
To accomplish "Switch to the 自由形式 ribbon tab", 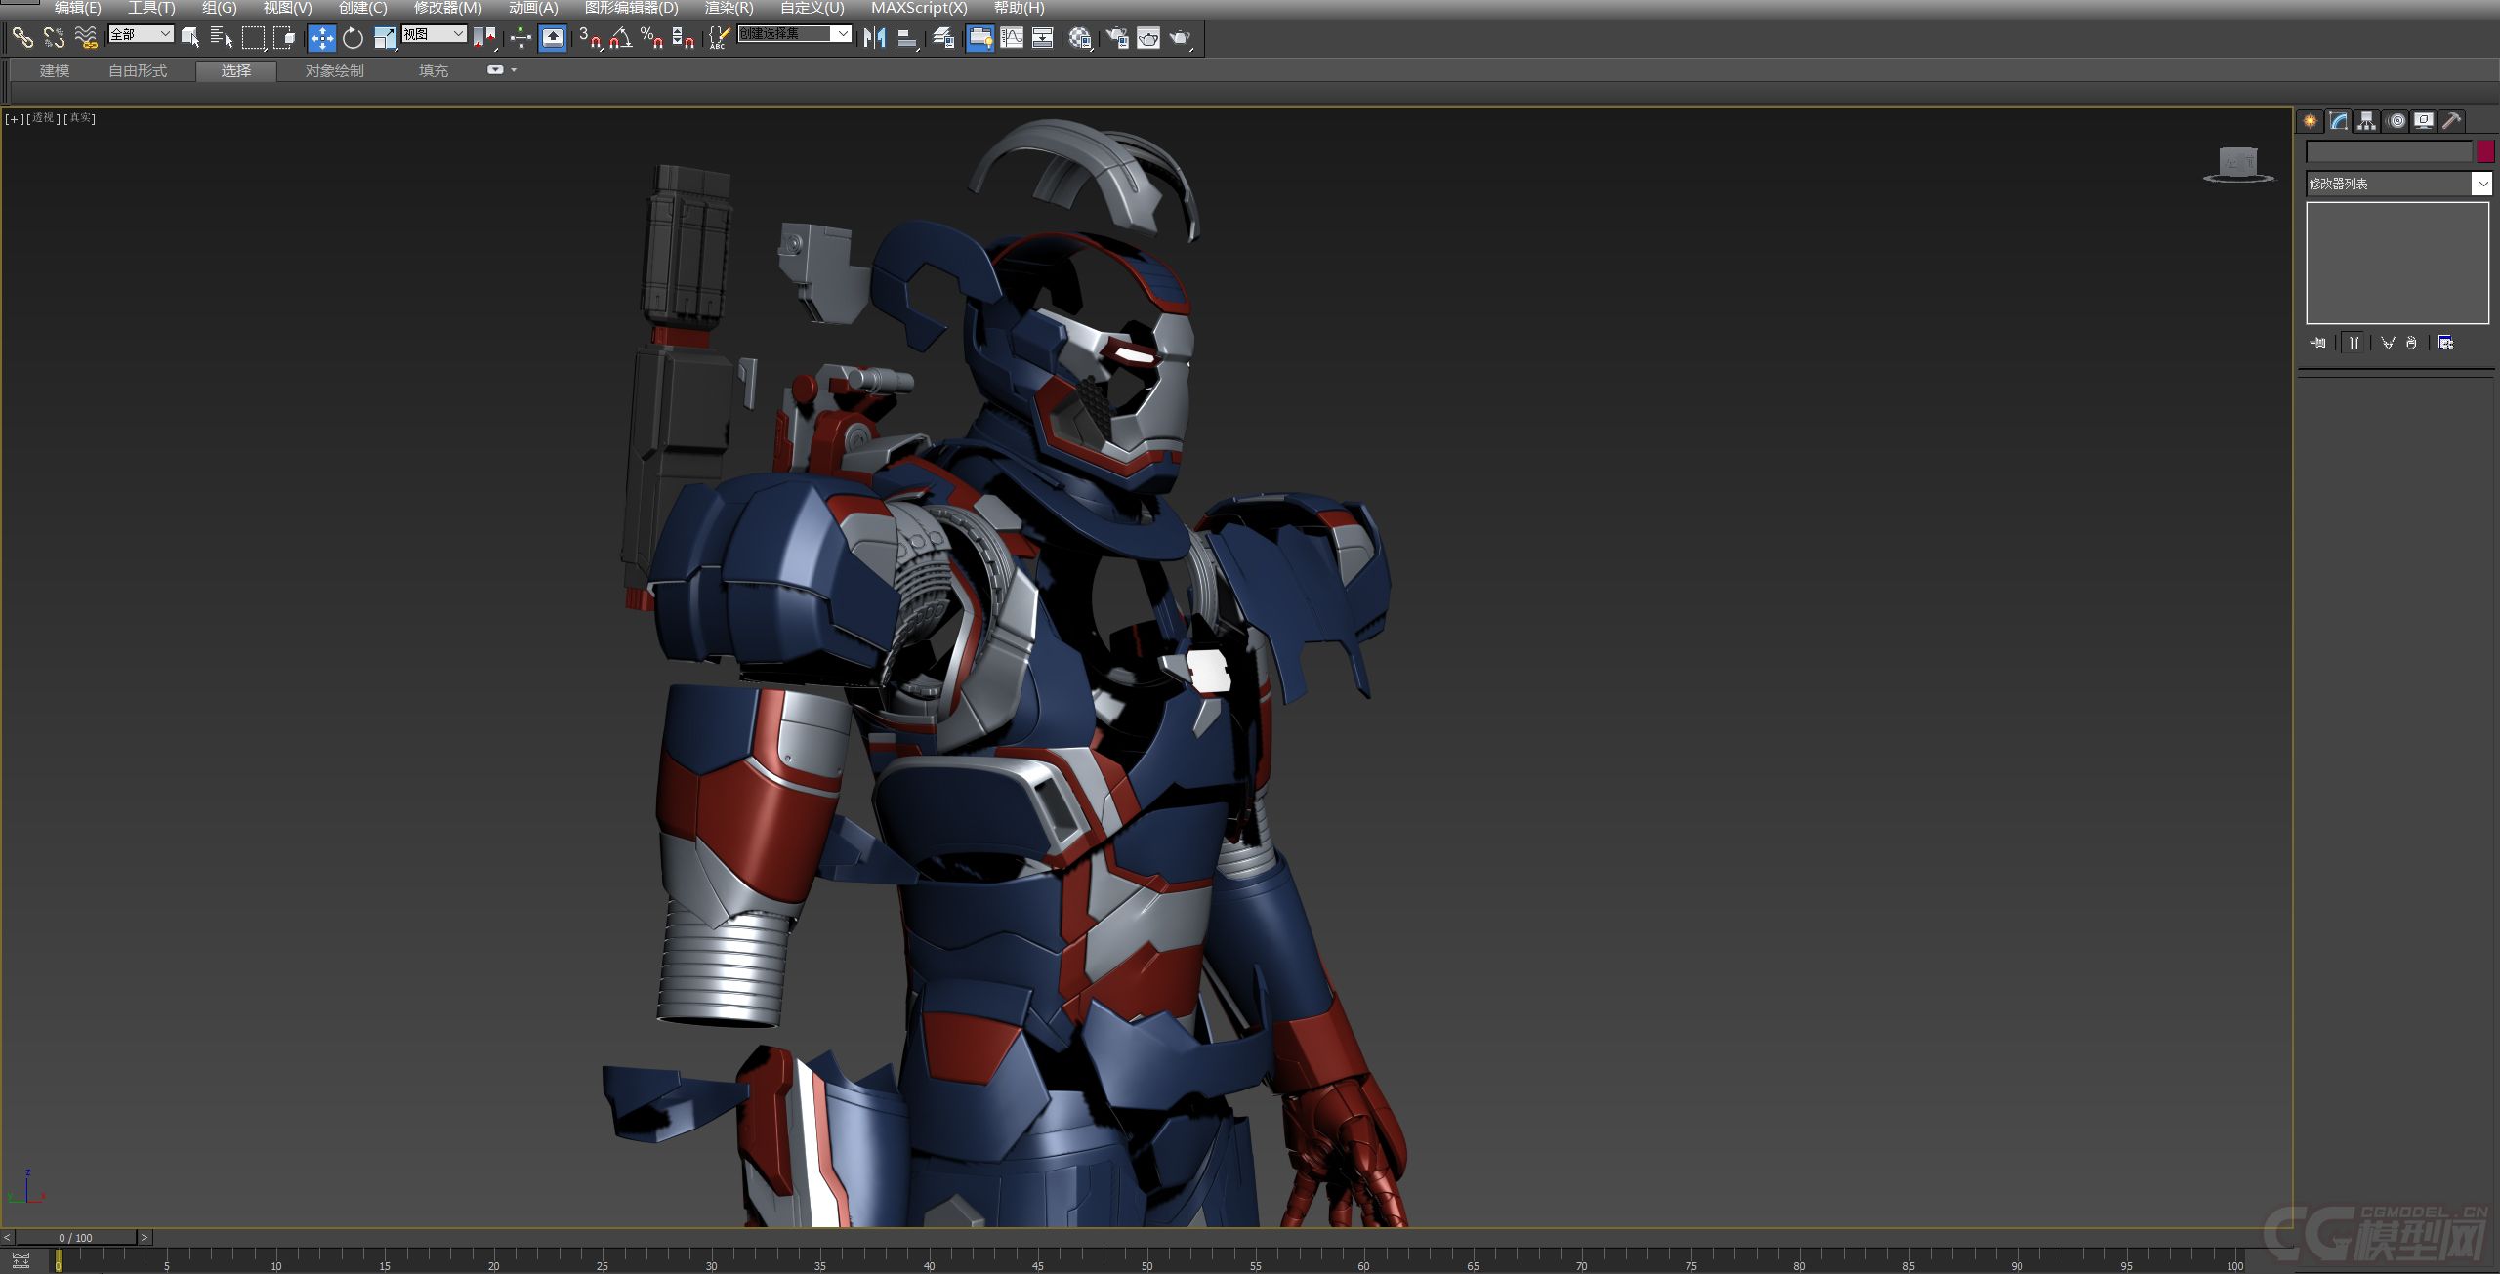I will click(138, 71).
